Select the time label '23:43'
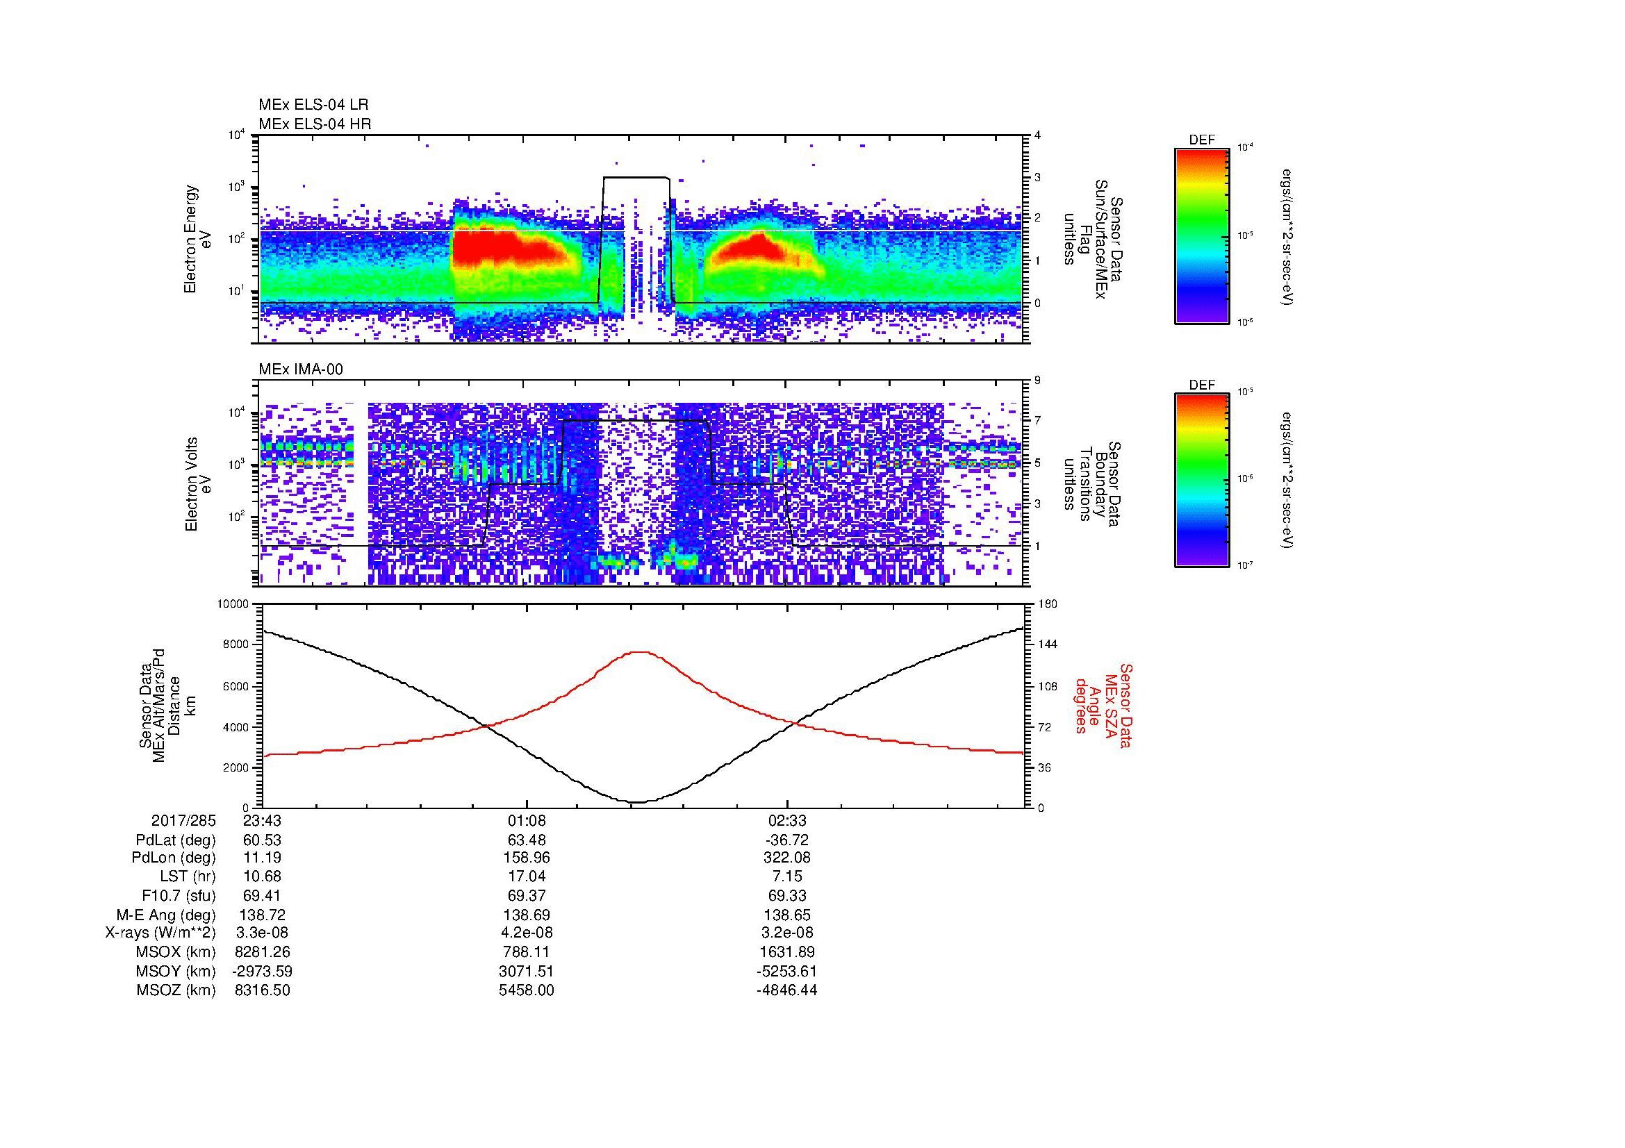The width and height of the screenshot is (1625, 1148). coord(262,820)
